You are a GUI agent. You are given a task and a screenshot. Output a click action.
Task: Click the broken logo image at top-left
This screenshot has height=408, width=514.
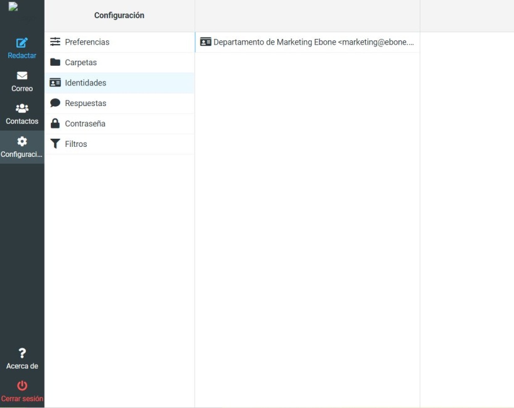13,7
